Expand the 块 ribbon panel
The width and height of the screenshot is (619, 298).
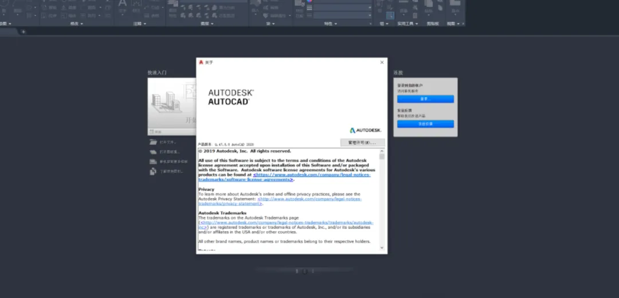coord(271,23)
